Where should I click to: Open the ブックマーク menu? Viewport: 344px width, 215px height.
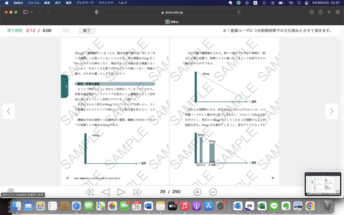coord(84,3)
